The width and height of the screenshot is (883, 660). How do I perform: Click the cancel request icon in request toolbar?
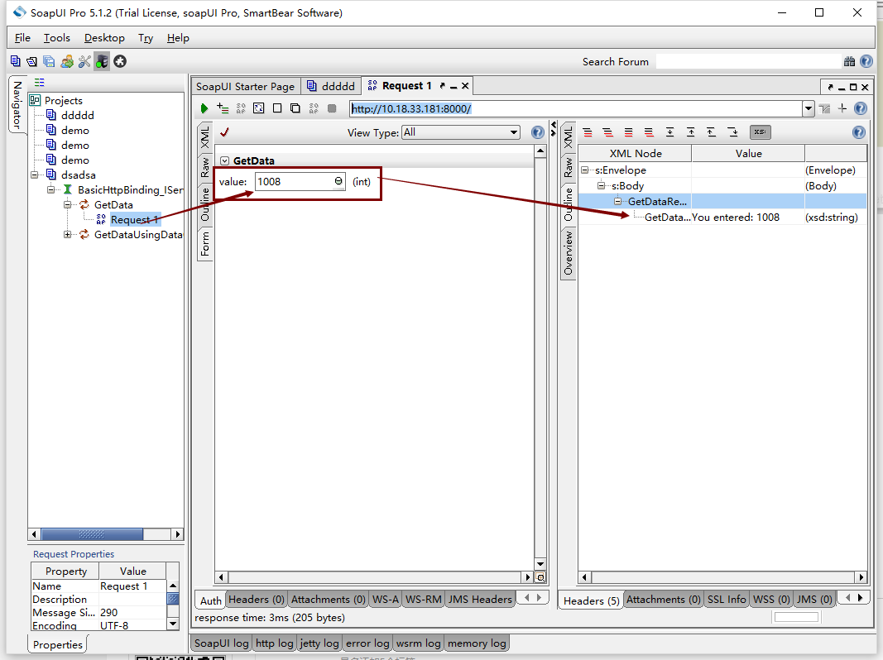pyautogui.click(x=332, y=108)
